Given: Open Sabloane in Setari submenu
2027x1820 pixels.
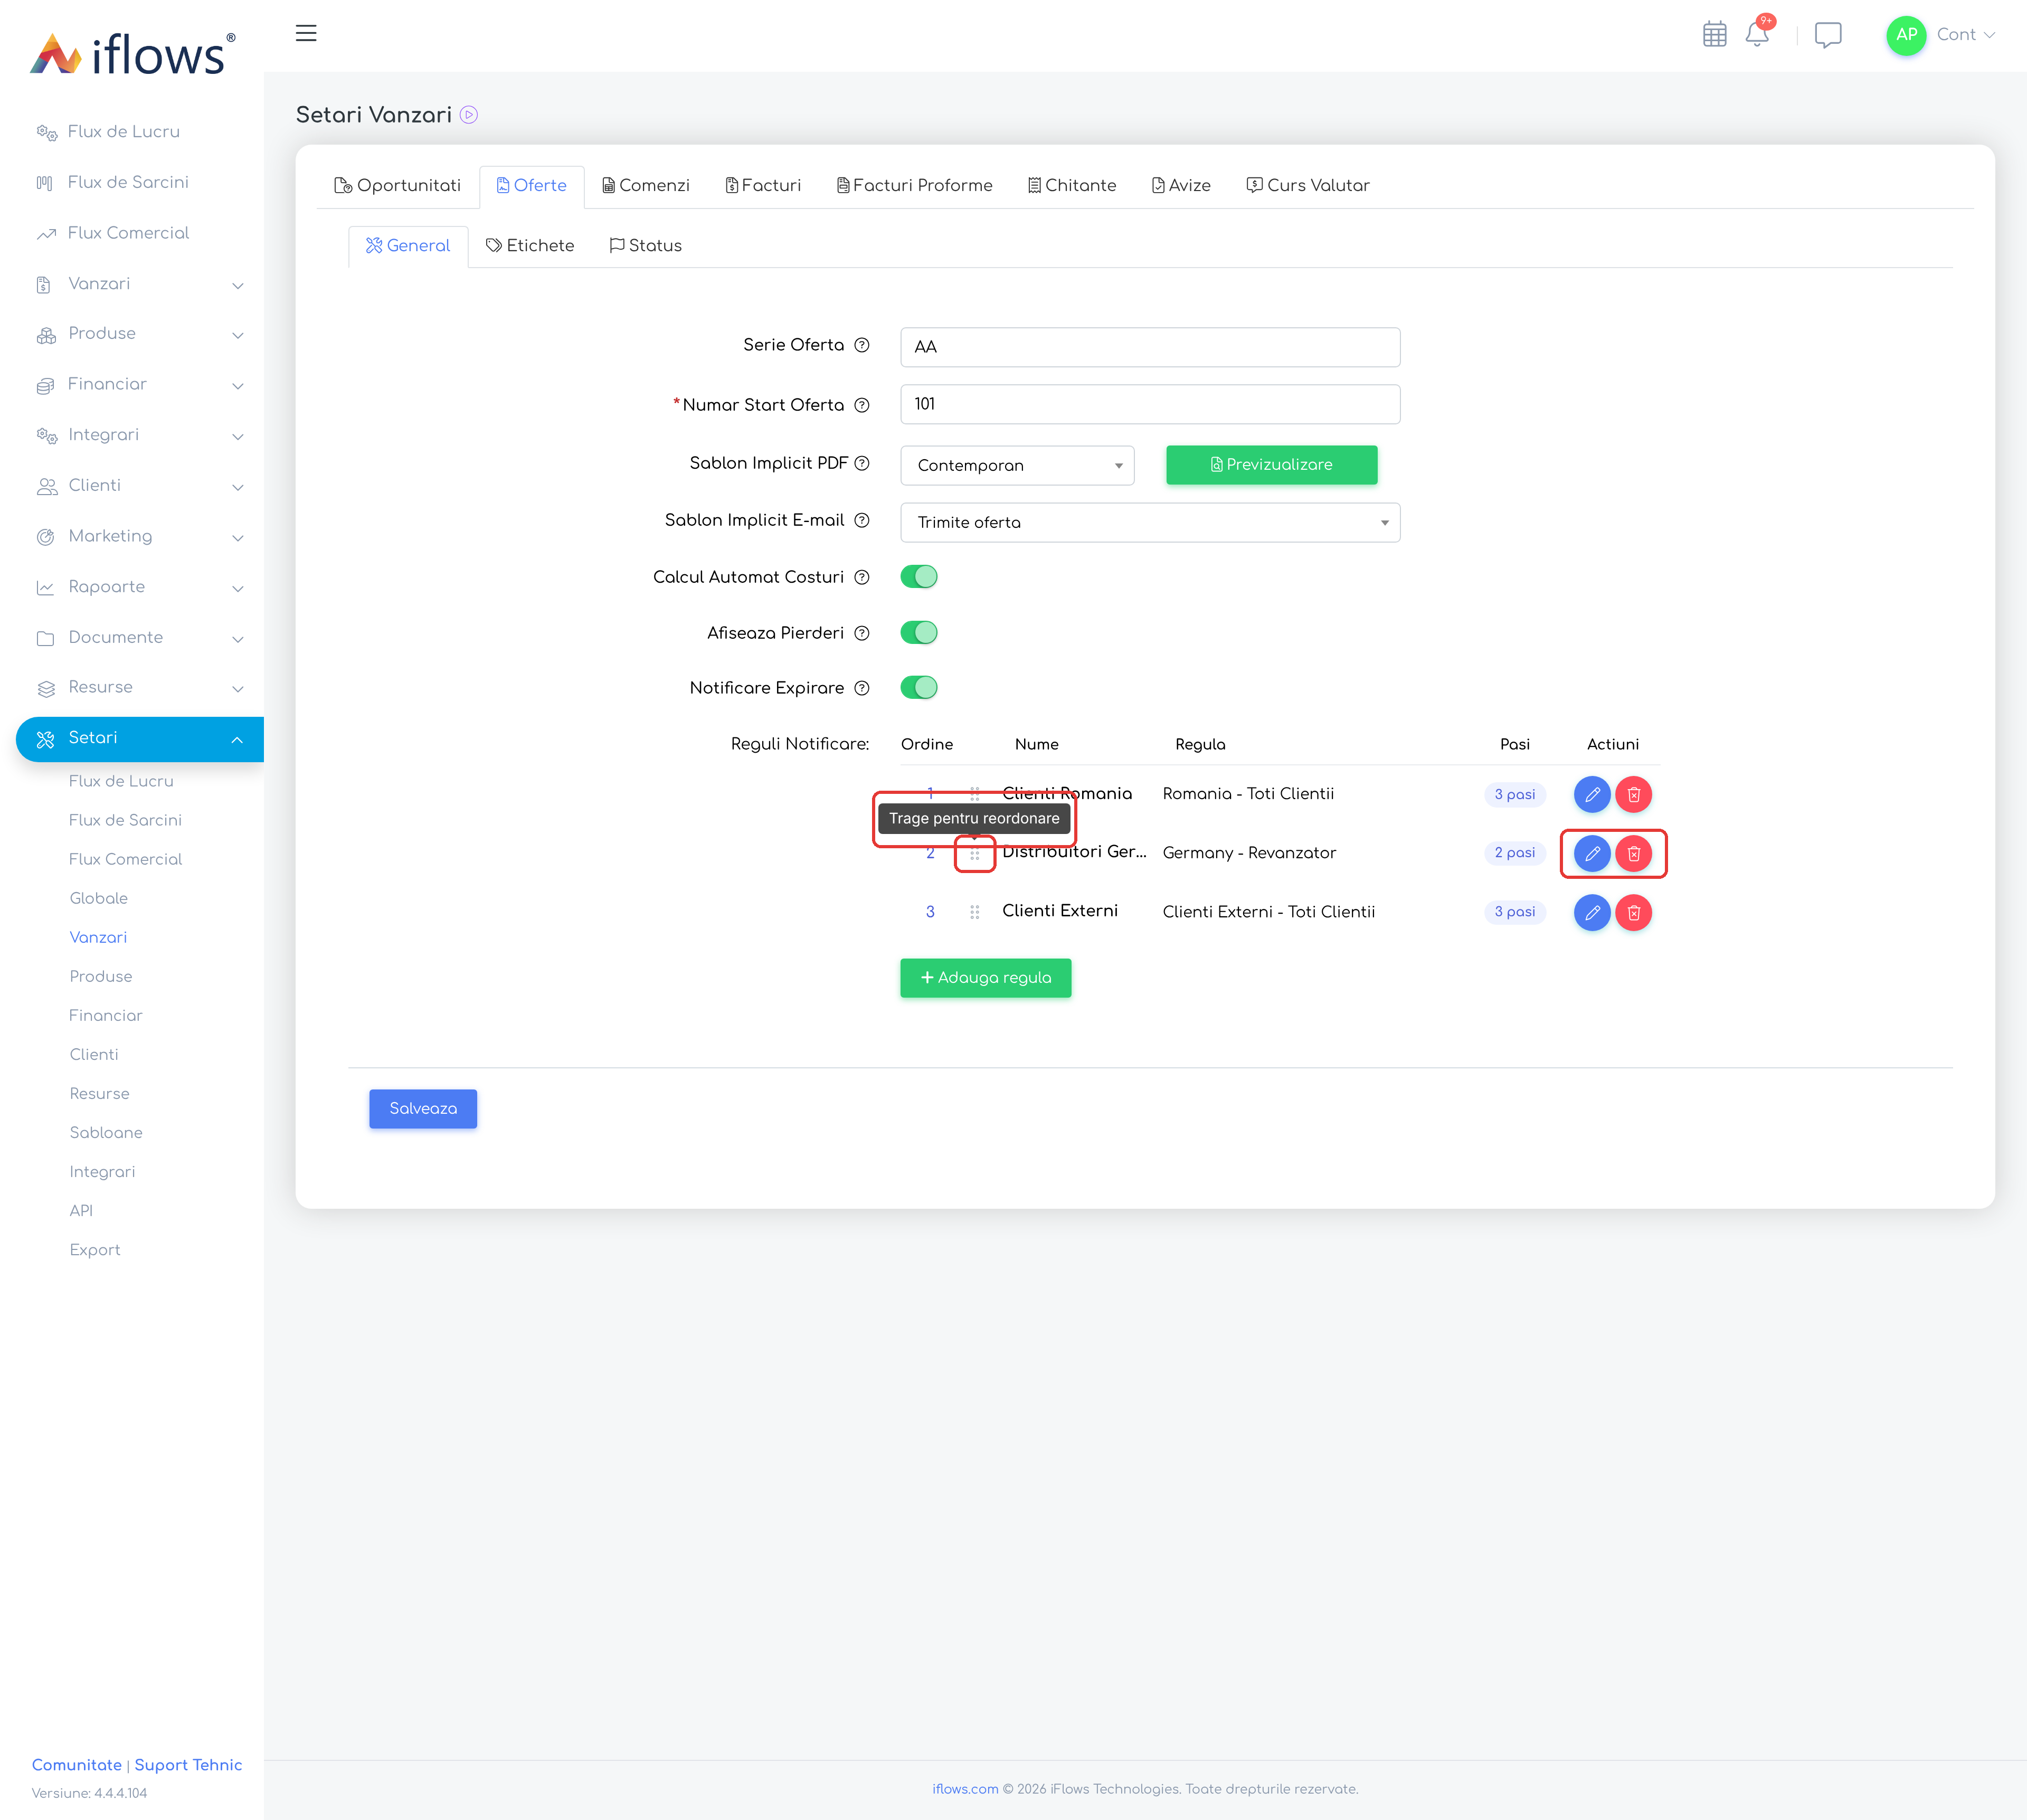Looking at the screenshot, I should pyautogui.click(x=106, y=1132).
